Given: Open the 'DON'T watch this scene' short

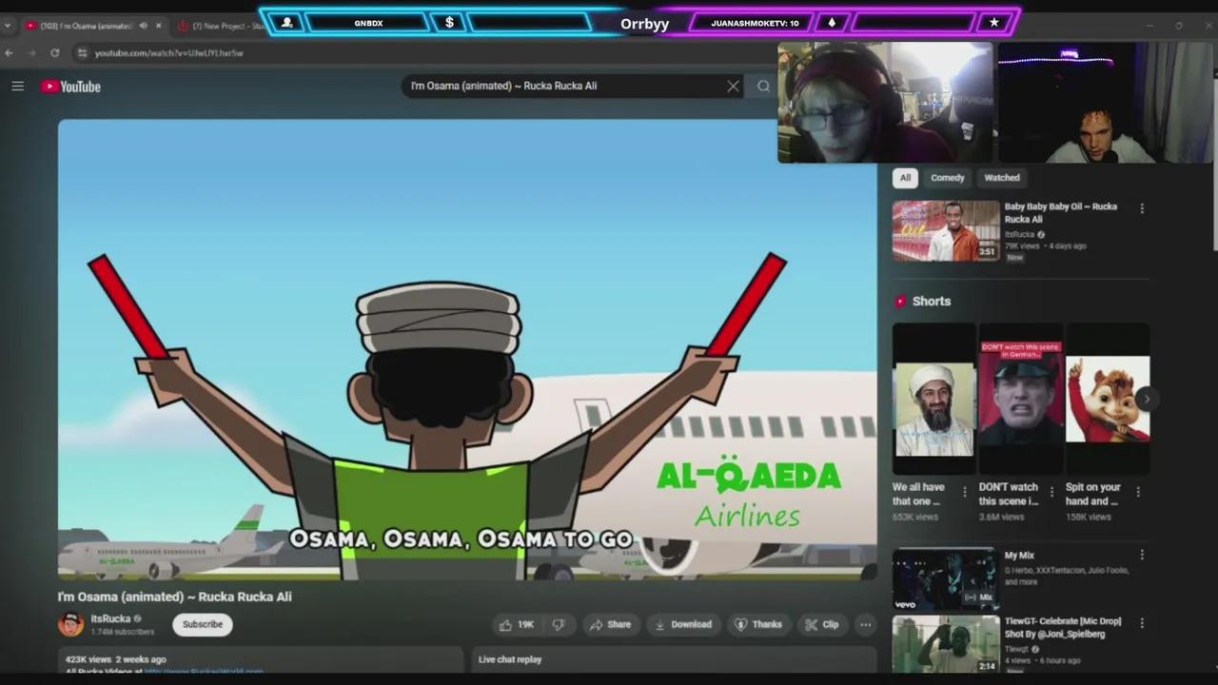Looking at the screenshot, I should point(1021,400).
